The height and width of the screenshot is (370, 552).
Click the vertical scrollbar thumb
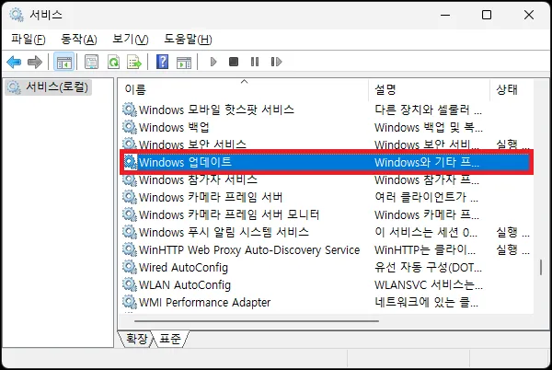tap(541, 268)
